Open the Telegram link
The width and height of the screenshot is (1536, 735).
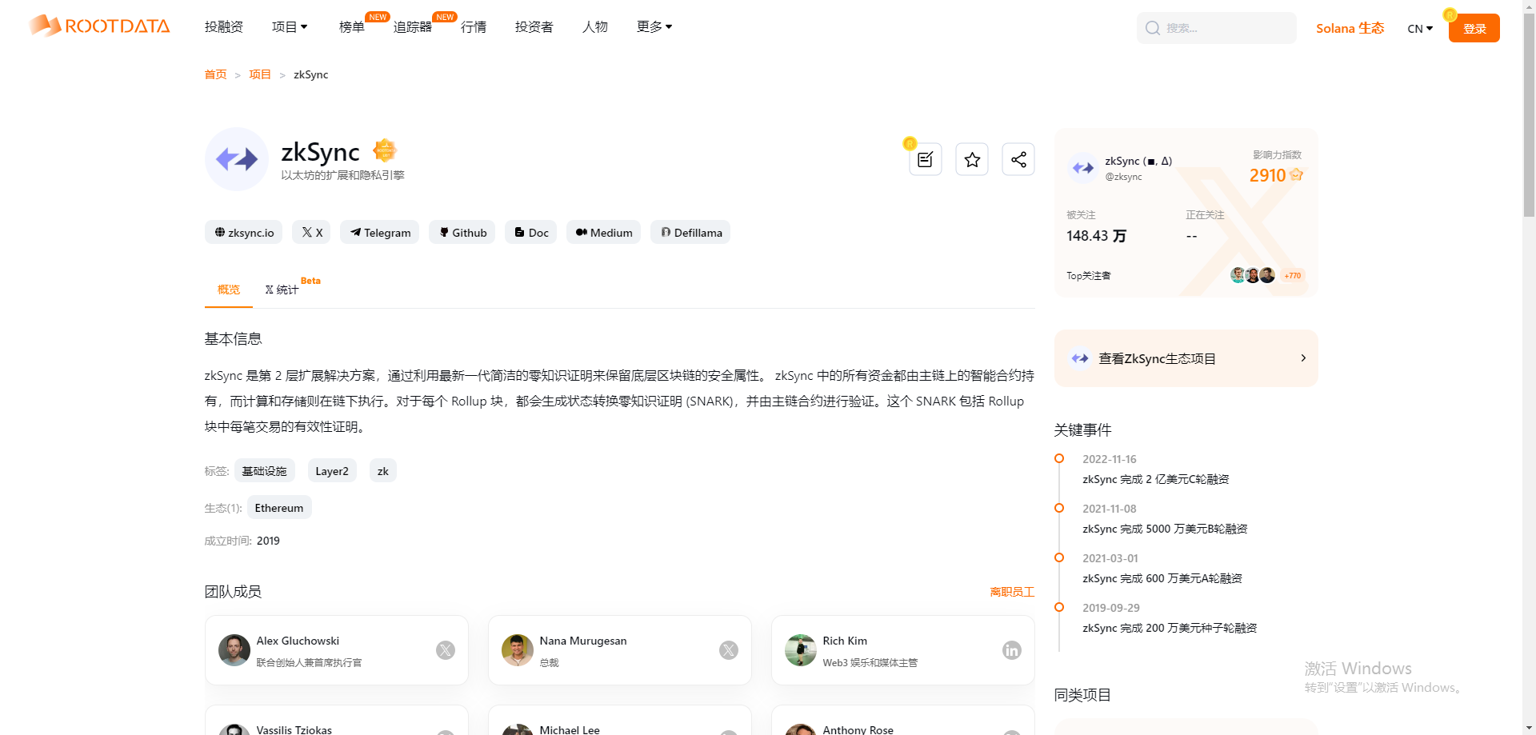(380, 232)
